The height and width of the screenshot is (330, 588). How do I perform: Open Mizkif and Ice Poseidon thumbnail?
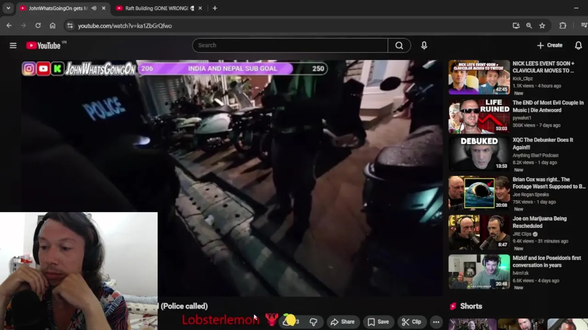pyautogui.click(x=479, y=272)
